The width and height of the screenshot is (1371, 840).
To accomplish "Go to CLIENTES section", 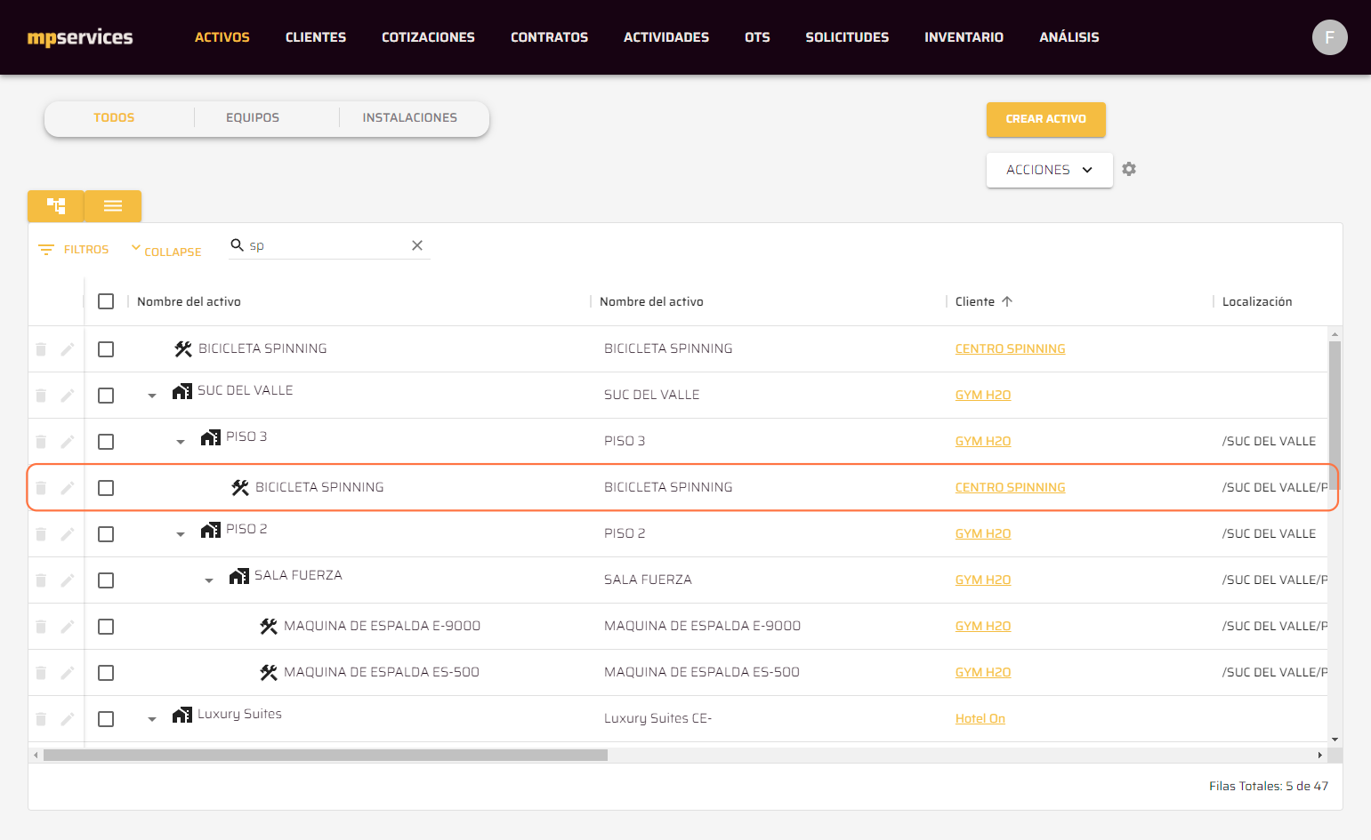I will tap(316, 37).
